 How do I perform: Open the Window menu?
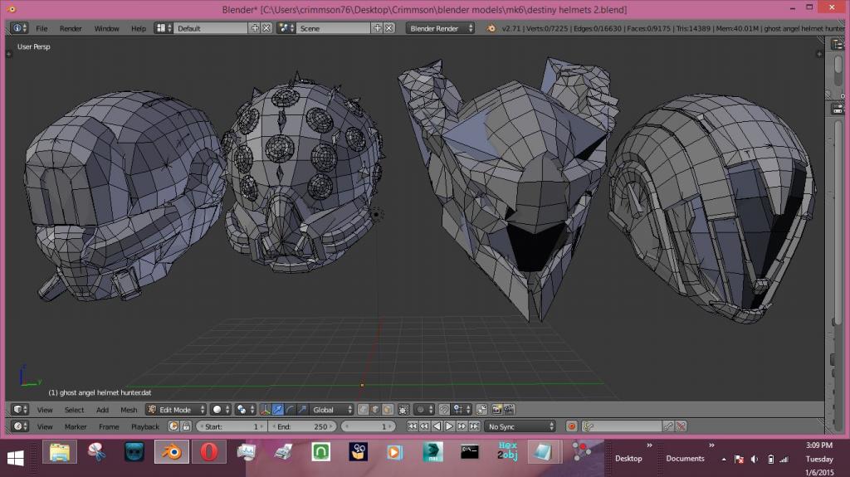[x=106, y=29]
